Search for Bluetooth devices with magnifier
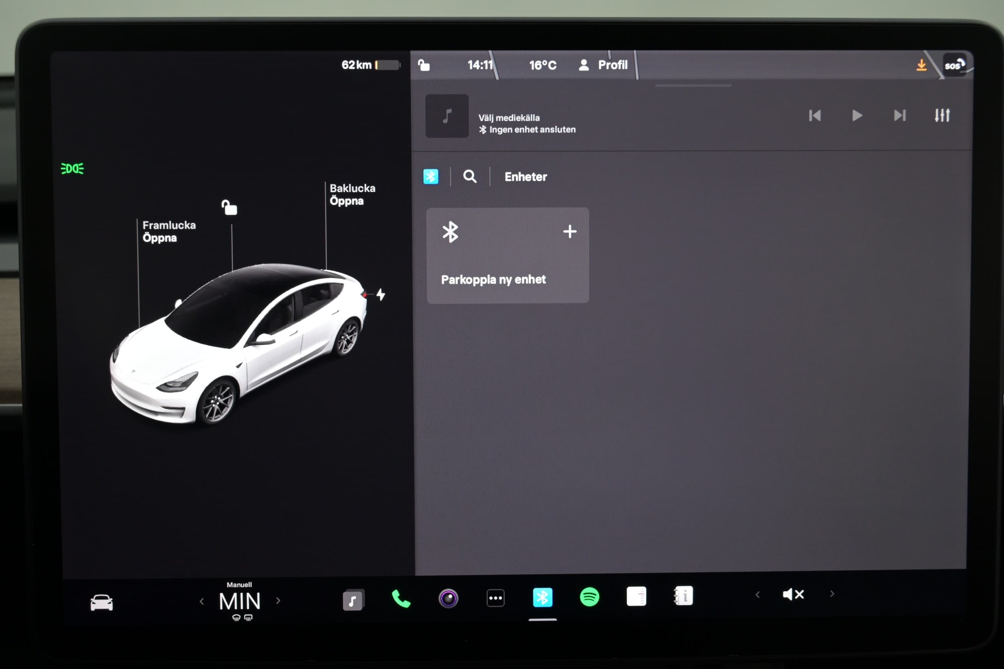The image size is (1004, 669). click(x=469, y=176)
